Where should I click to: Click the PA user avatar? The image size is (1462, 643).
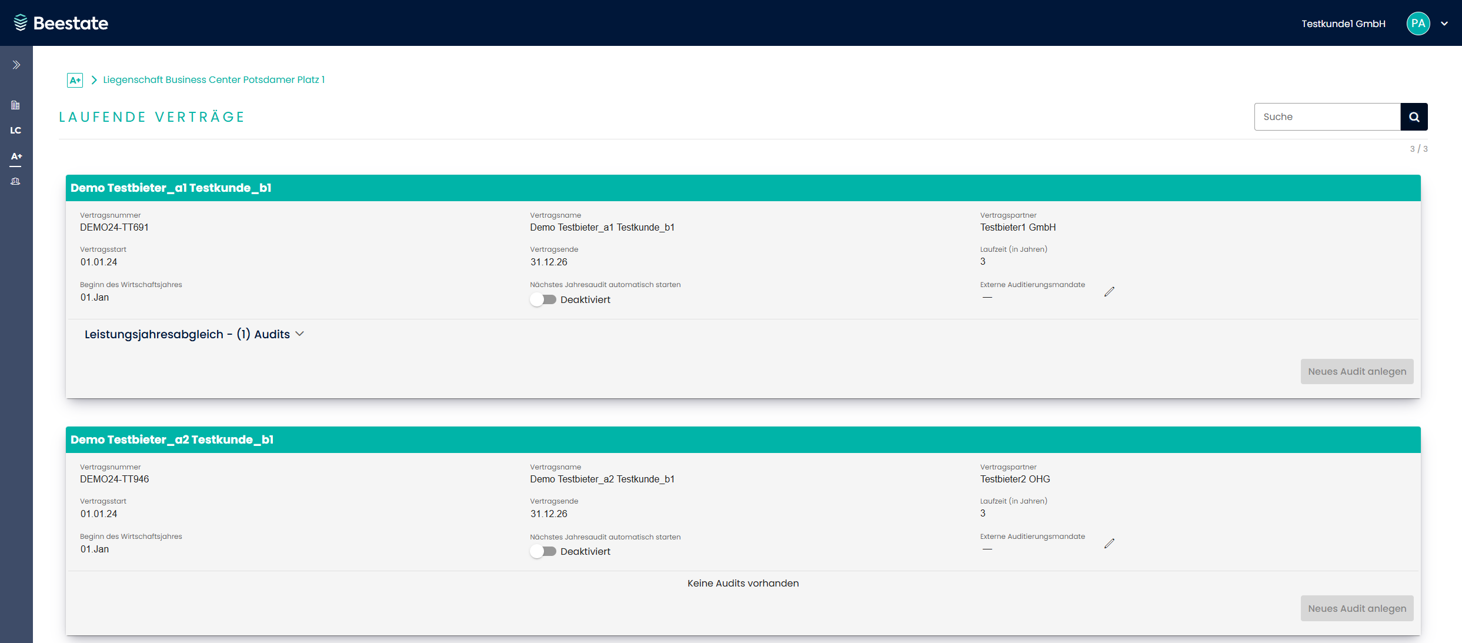[x=1418, y=24]
